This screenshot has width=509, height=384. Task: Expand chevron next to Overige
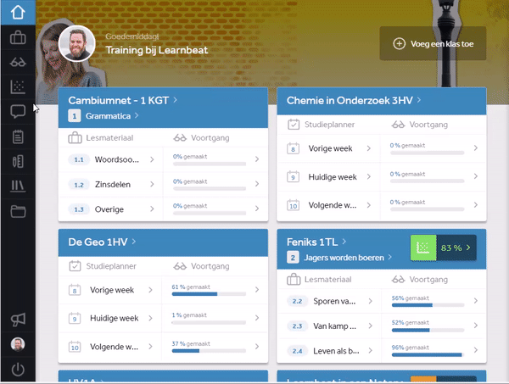[x=152, y=209]
